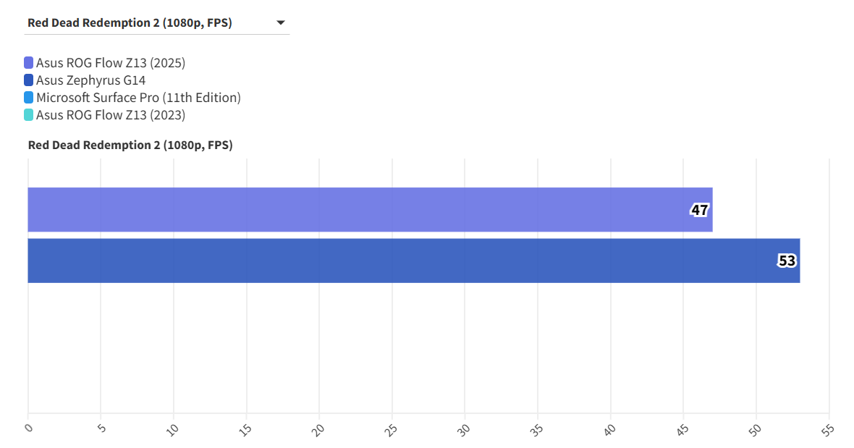This screenshot has height=448, width=854.
Task: Click the 53 value label on the bar
Action: pyautogui.click(x=787, y=261)
